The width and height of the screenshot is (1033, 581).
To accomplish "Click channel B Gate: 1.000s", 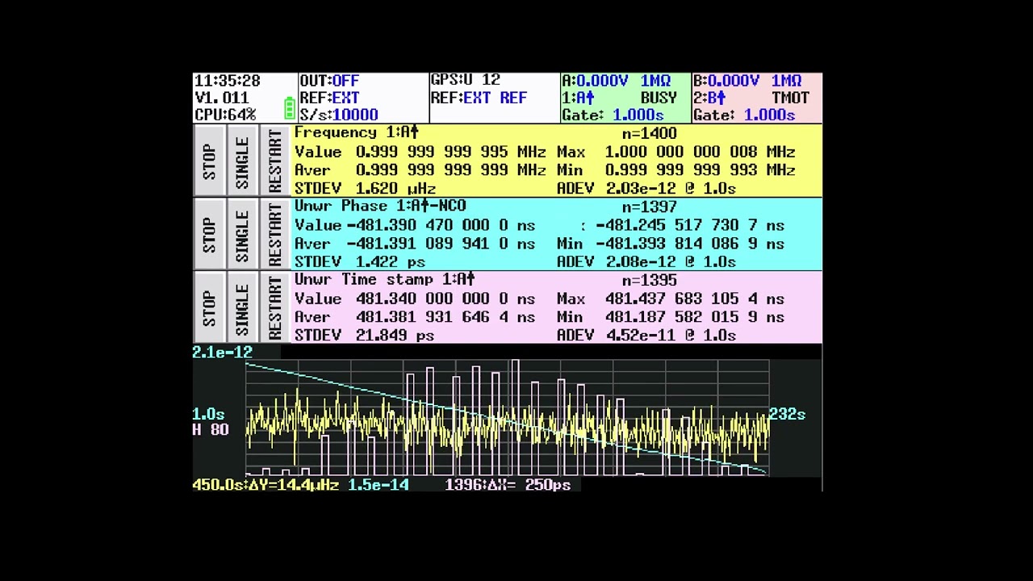I will coord(744,115).
